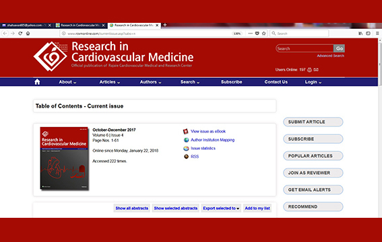Click the browser address bar URL
The height and width of the screenshot is (242, 382).
(101, 34)
